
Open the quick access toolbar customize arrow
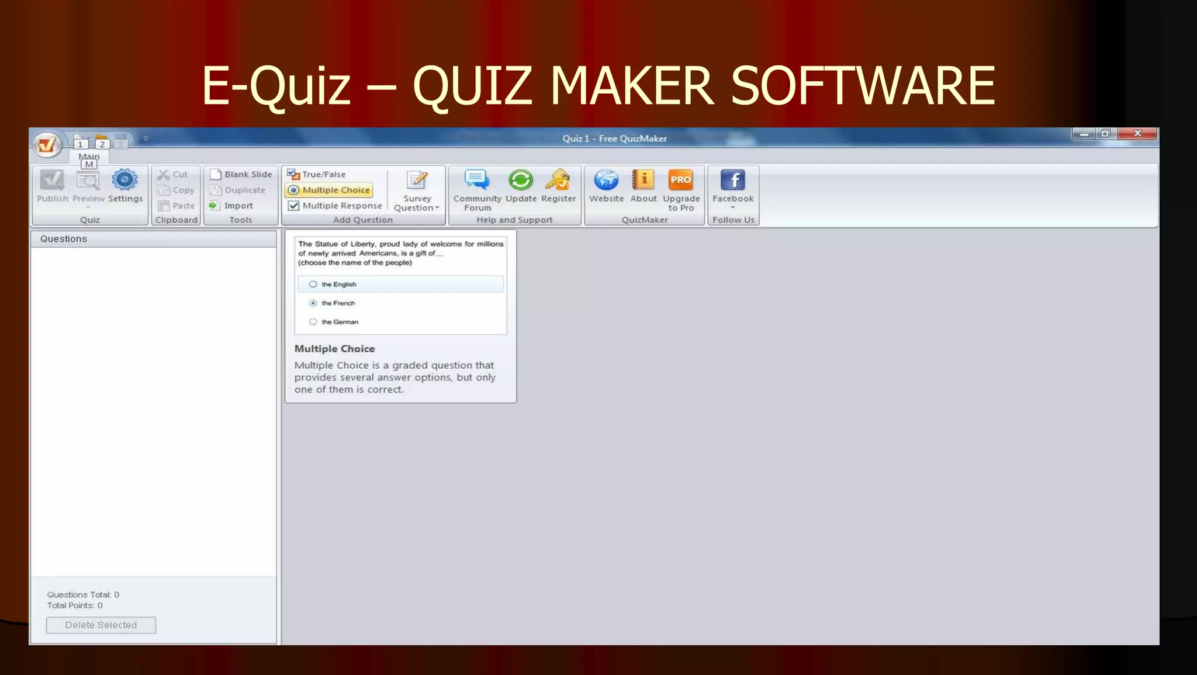pyautogui.click(x=146, y=139)
